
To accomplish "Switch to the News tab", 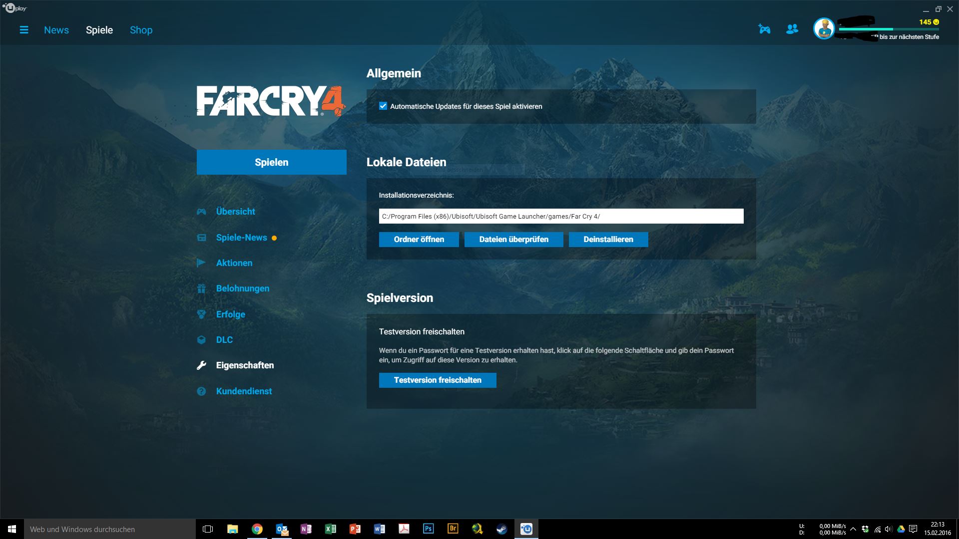I will pyautogui.click(x=56, y=30).
